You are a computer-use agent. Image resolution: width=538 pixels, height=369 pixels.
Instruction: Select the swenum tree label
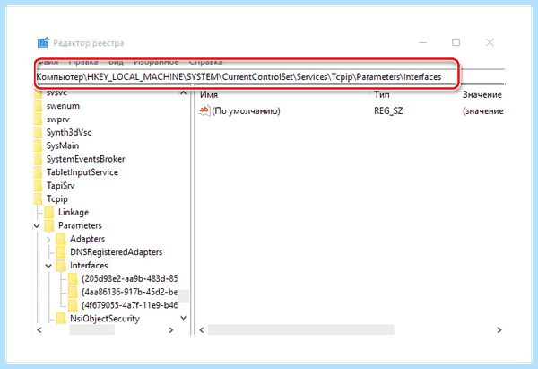coord(63,106)
